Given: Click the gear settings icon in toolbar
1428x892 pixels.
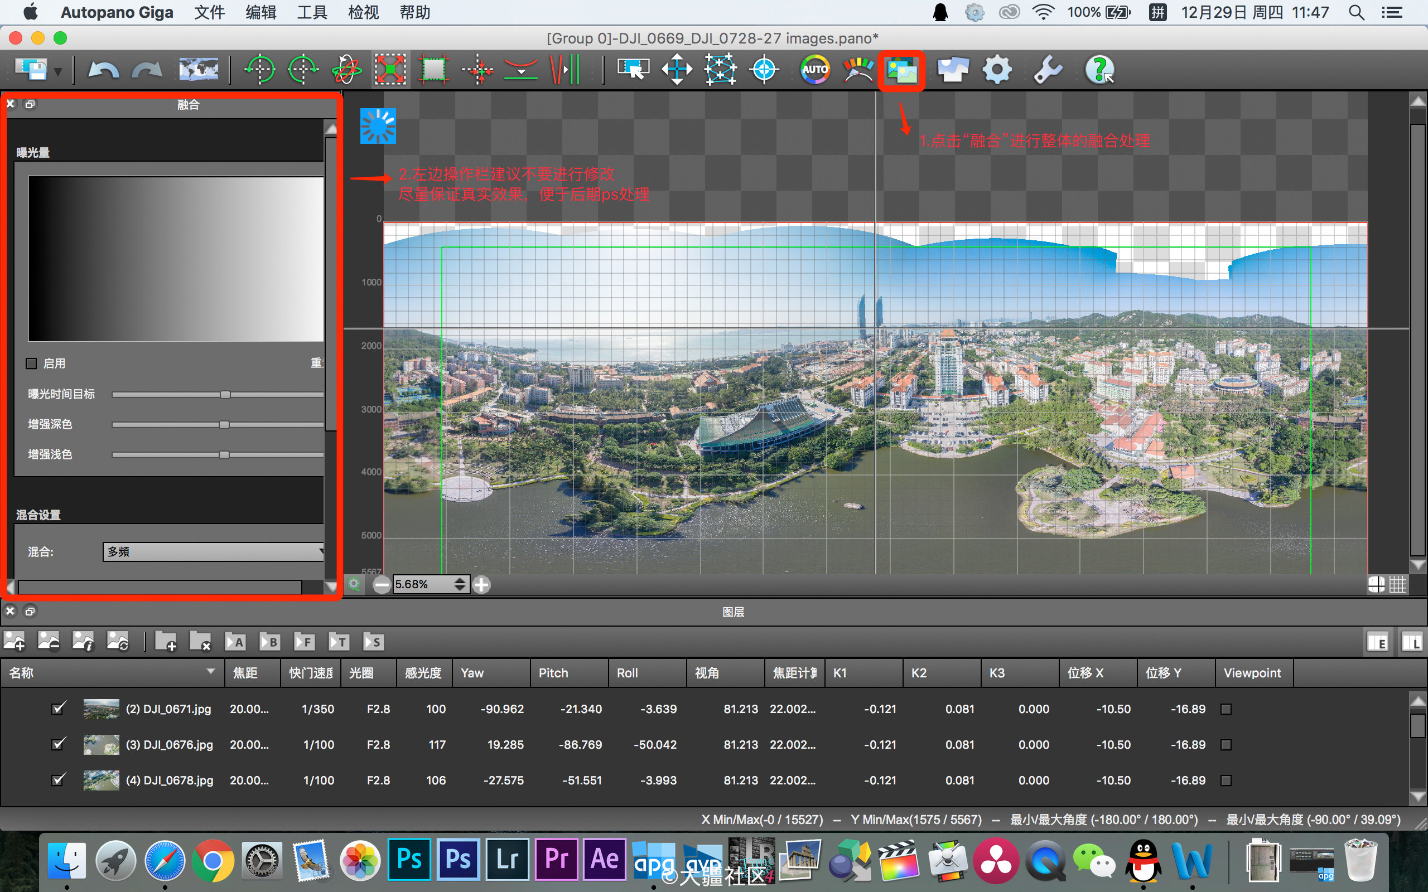Looking at the screenshot, I should tap(997, 70).
